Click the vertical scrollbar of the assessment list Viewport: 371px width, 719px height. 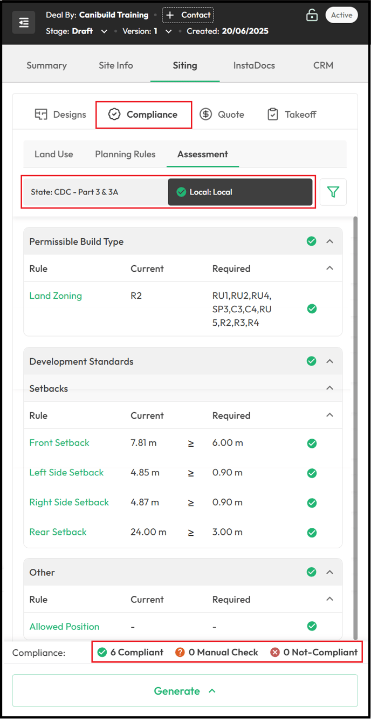click(355, 427)
